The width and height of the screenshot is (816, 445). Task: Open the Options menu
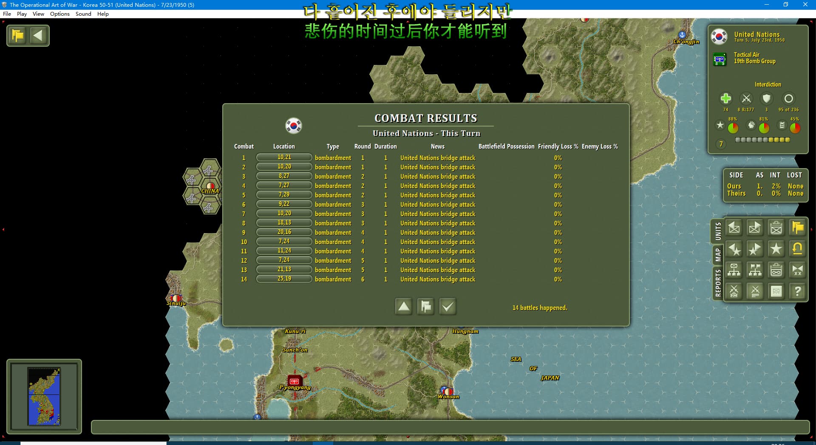(x=60, y=14)
